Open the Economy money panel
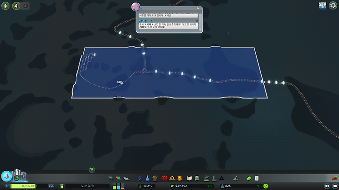The image size is (339, 190). pyautogui.click(x=249, y=178)
